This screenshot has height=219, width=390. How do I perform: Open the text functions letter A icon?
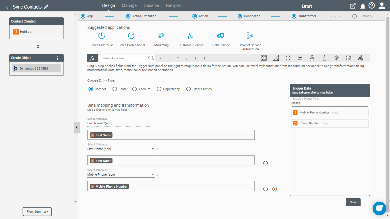[x=312, y=58]
